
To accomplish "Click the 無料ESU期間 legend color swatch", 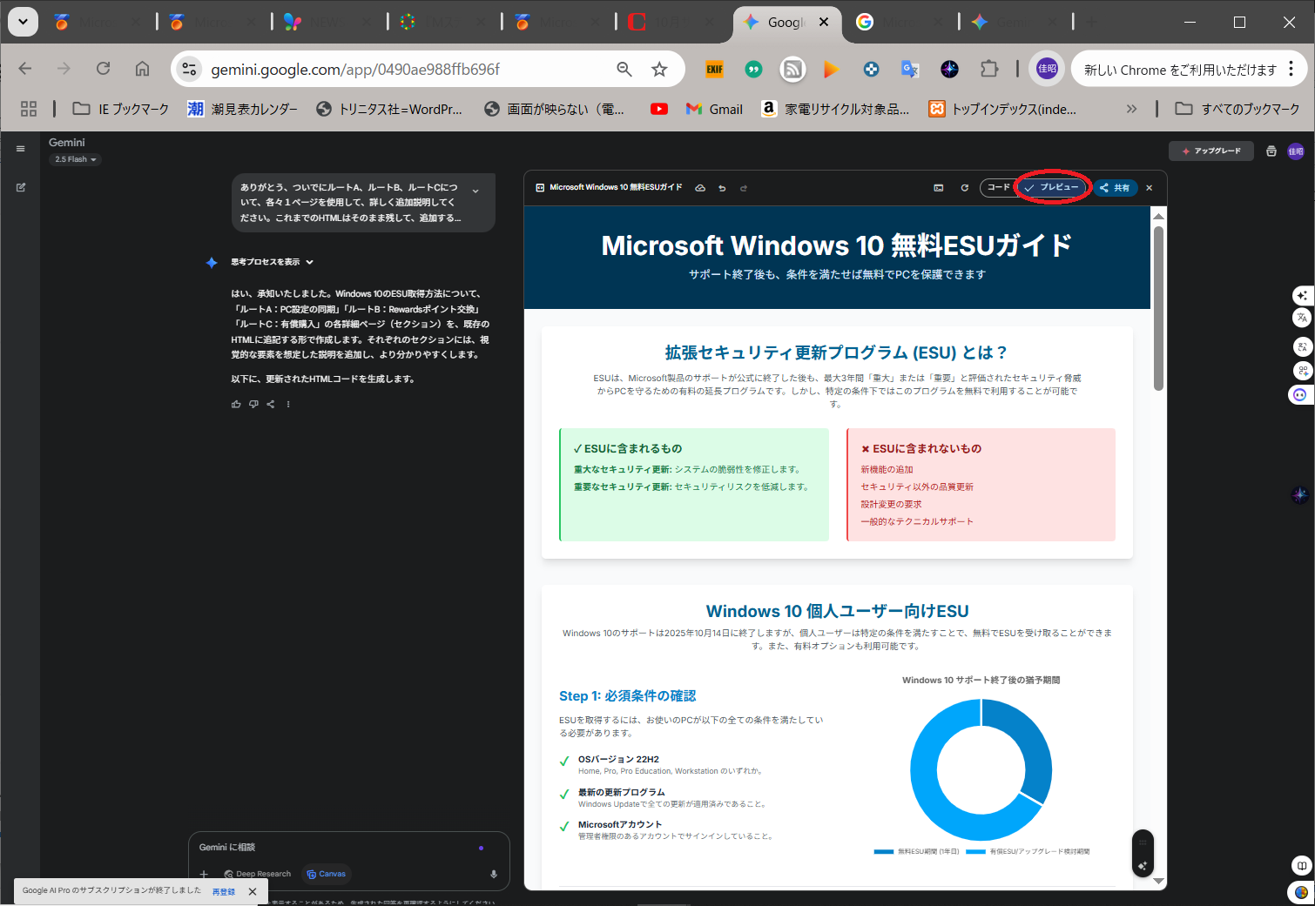I will point(883,851).
